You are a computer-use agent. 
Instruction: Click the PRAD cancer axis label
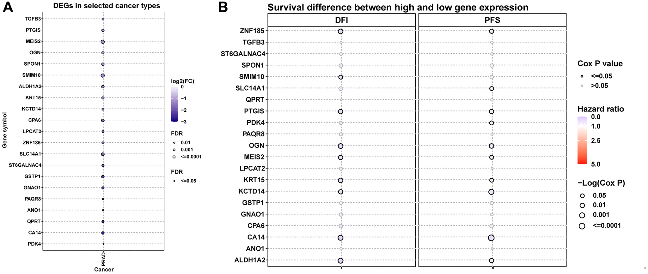(104, 259)
